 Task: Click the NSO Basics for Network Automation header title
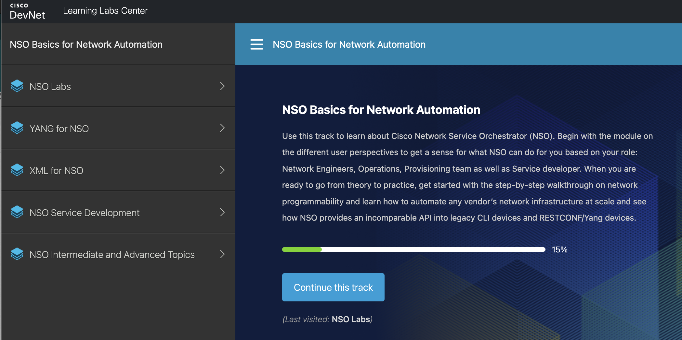348,44
